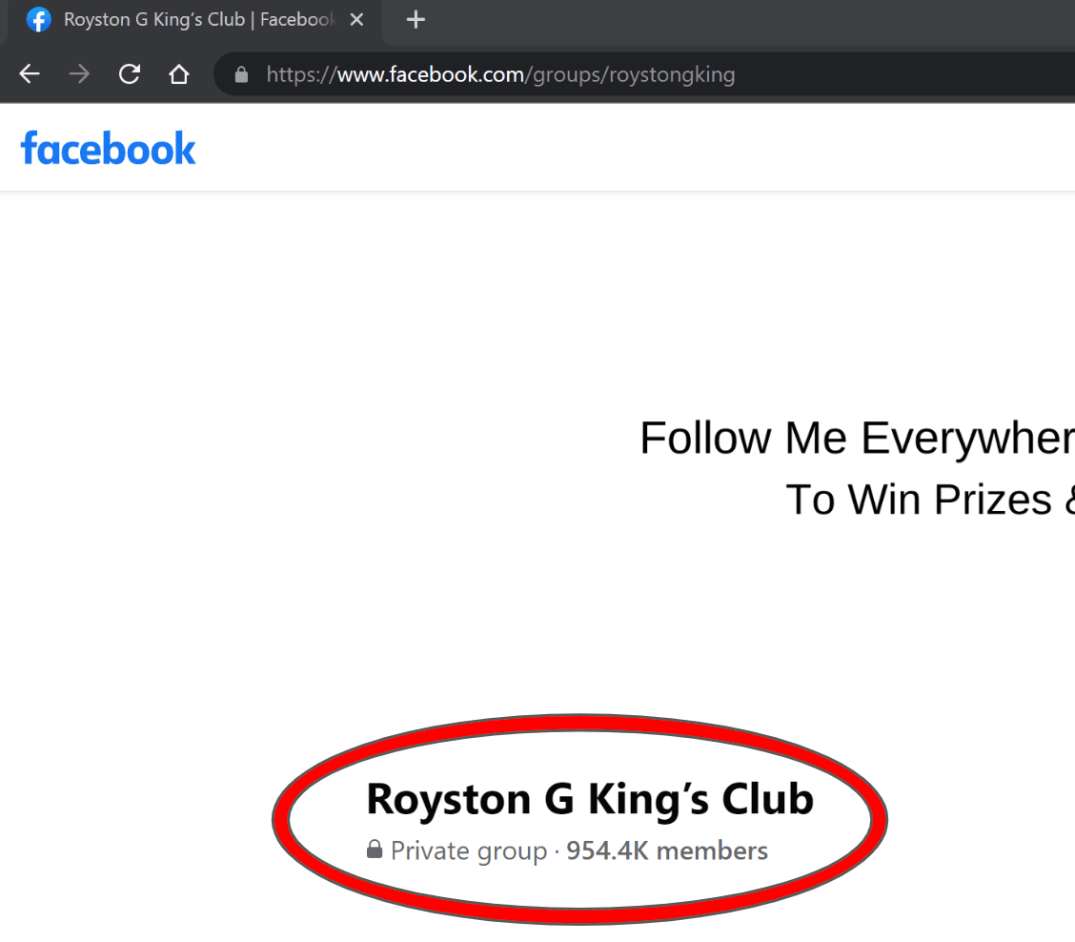Screen dimensions: 1075x942
Task: Click the Royston G King's Club heading
Action: coord(589,799)
